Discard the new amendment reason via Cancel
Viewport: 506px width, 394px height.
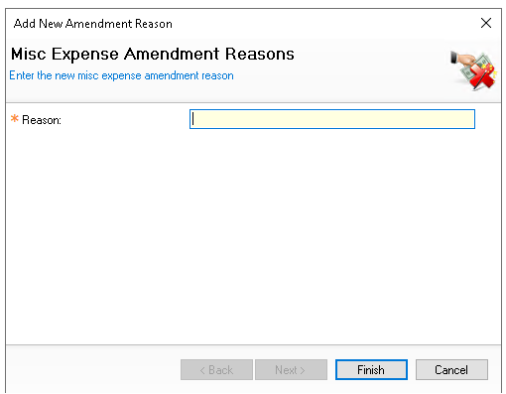[451, 369]
